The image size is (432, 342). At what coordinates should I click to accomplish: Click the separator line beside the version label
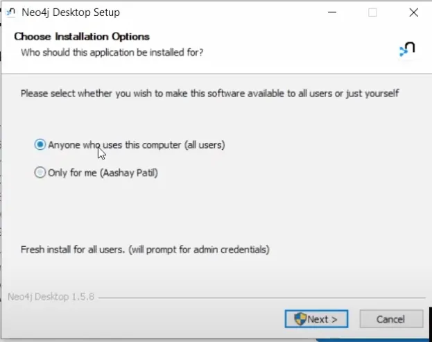263,298
